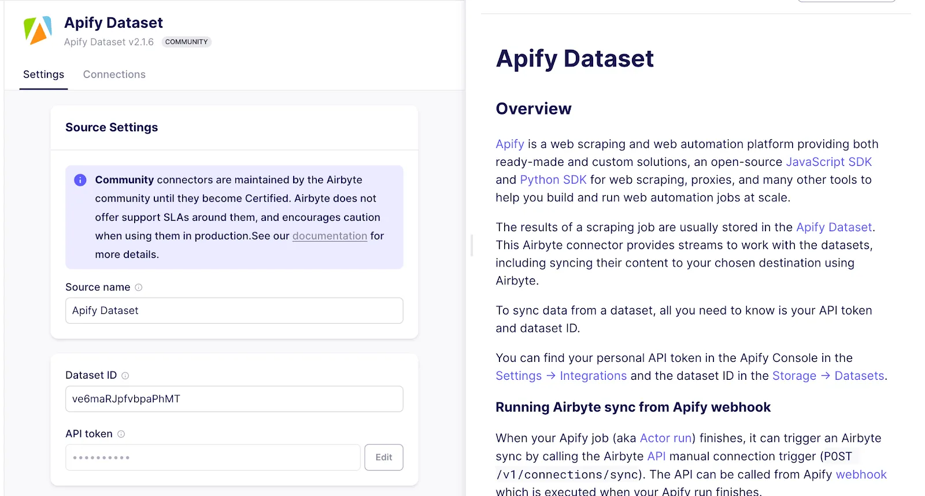Viewport: 925px width, 496px height.
Task: Open the Apify Dataset docs link
Action: [x=834, y=227]
